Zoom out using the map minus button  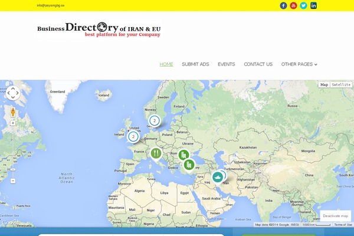click(13, 181)
